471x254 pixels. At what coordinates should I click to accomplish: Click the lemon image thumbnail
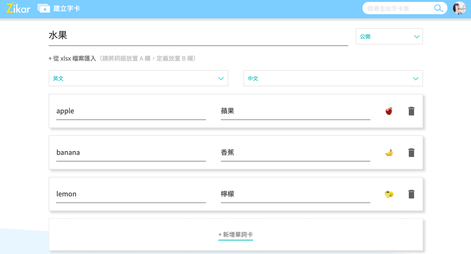[x=389, y=194]
